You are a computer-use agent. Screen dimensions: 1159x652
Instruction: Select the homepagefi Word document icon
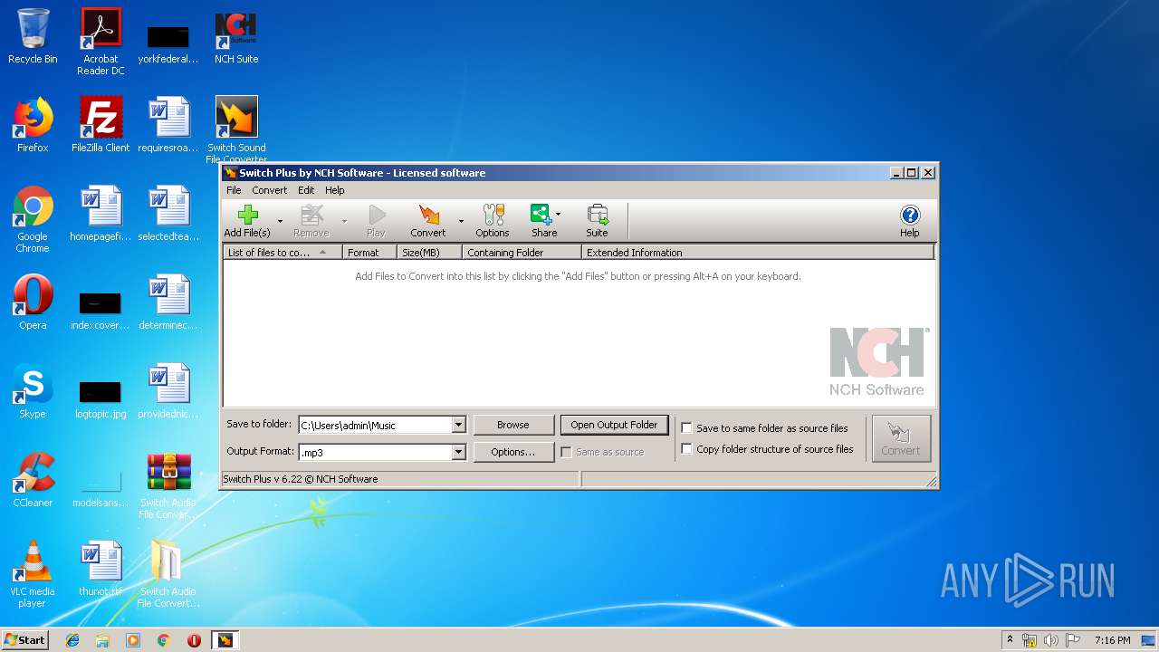[x=101, y=214]
